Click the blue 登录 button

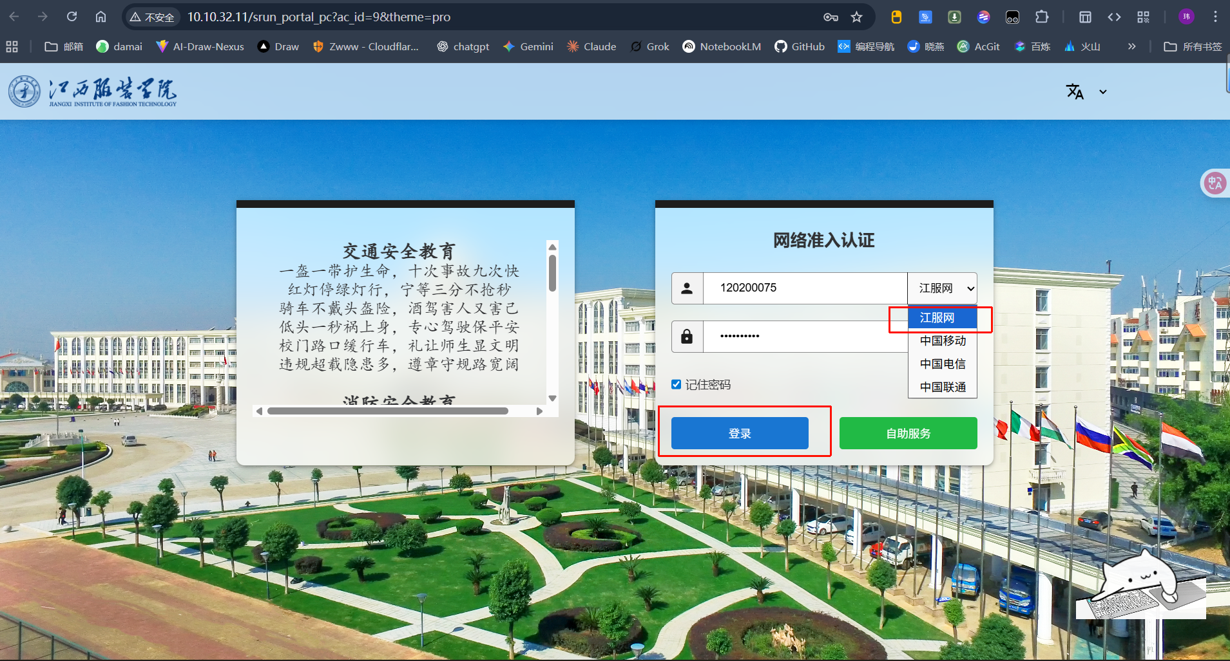740,433
